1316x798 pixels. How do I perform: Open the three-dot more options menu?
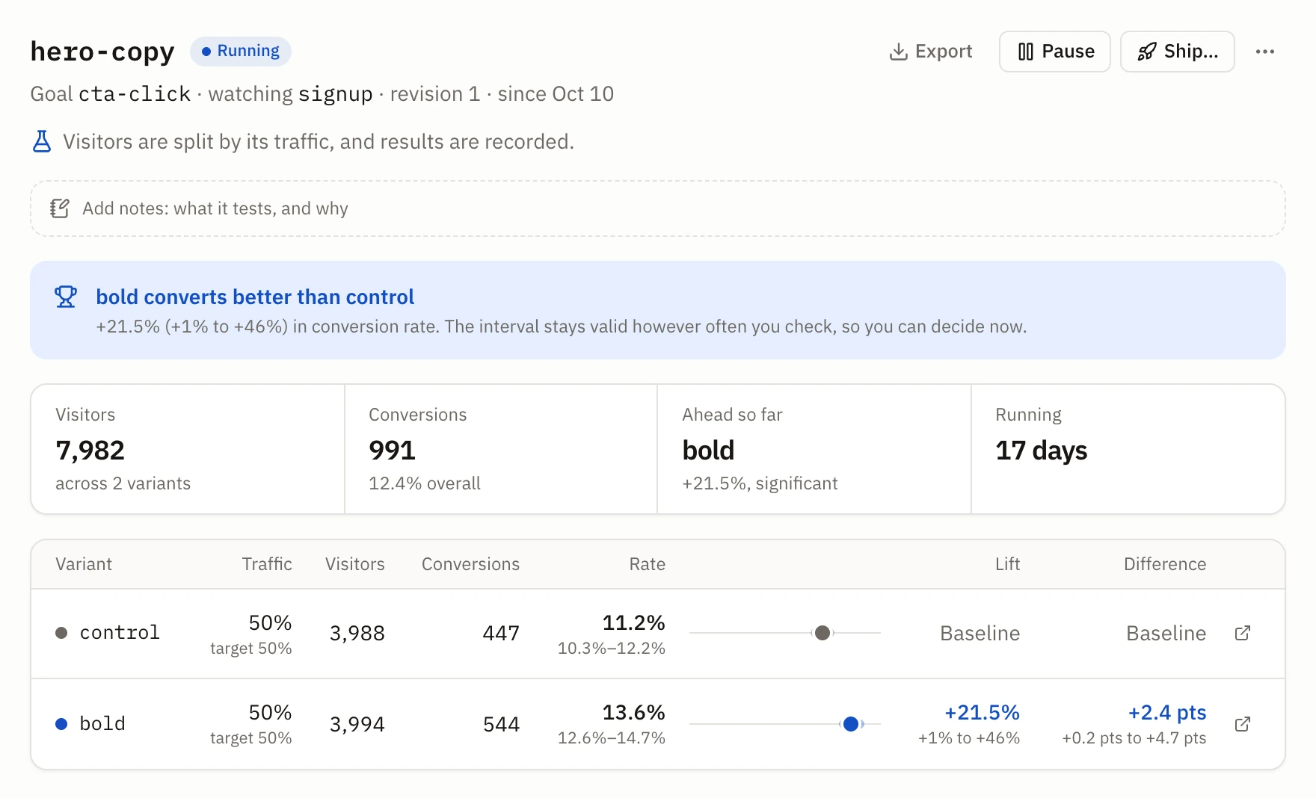coord(1265,52)
